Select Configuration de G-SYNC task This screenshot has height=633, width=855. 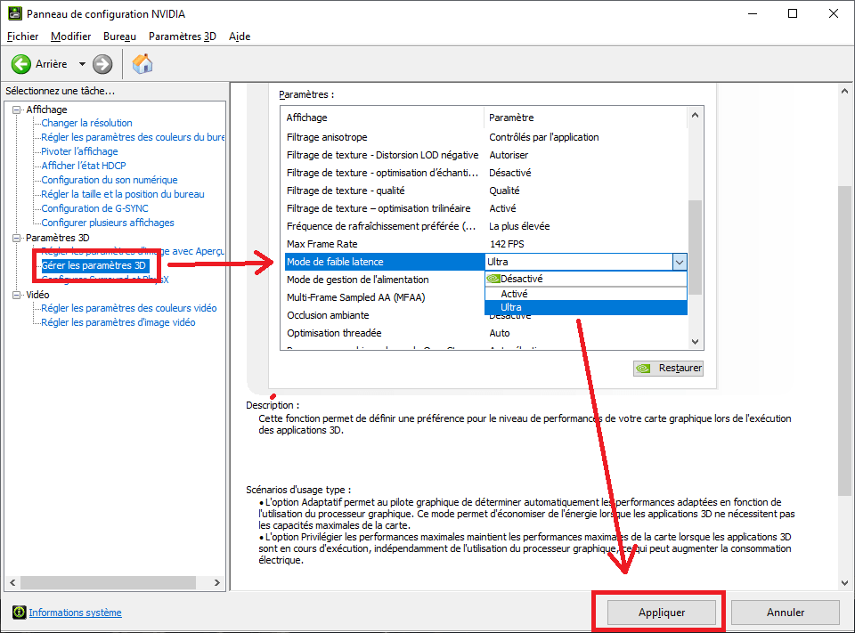[x=95, y=208]
